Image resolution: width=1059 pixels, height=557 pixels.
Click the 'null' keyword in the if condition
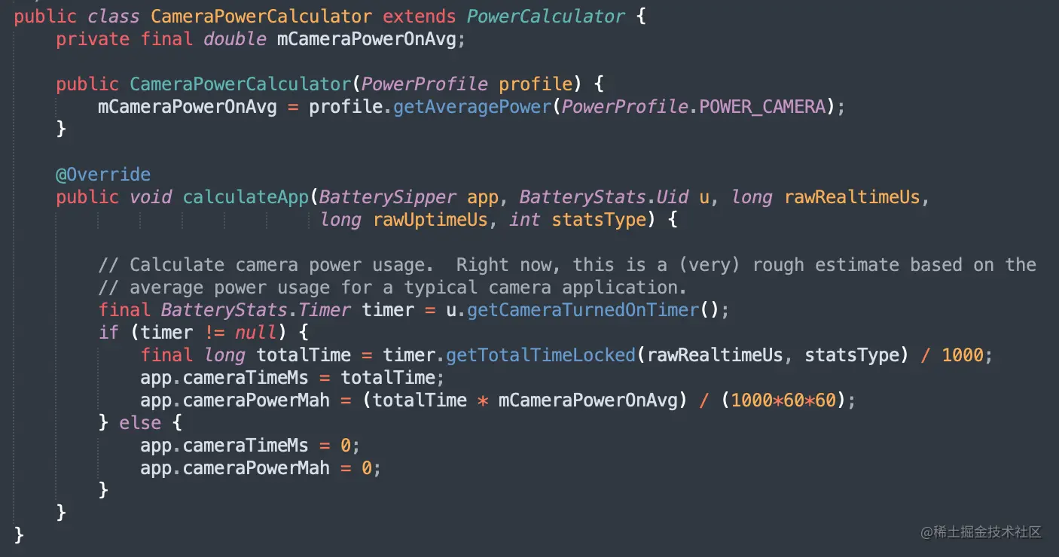(256, 333)
